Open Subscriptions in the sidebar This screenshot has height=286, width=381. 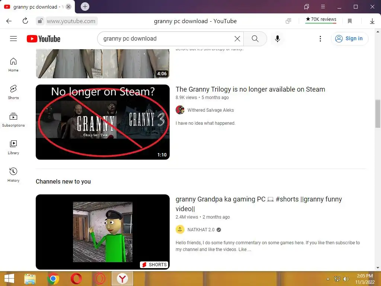[13, 120]
